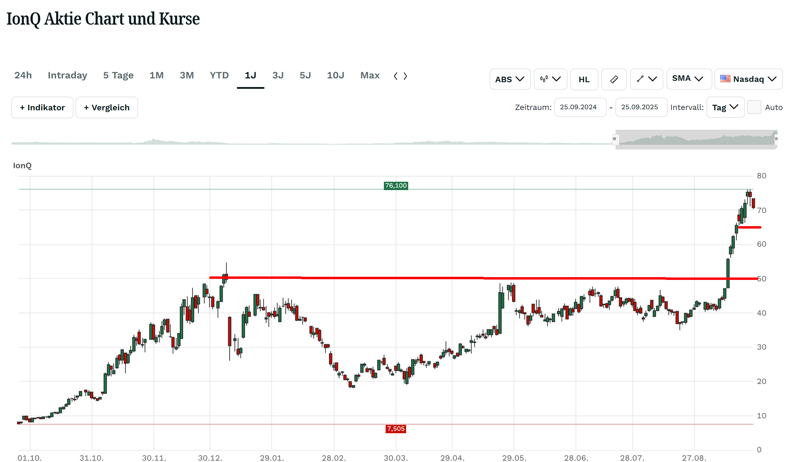Click the 01.10. date axis label

coord(30,458)
